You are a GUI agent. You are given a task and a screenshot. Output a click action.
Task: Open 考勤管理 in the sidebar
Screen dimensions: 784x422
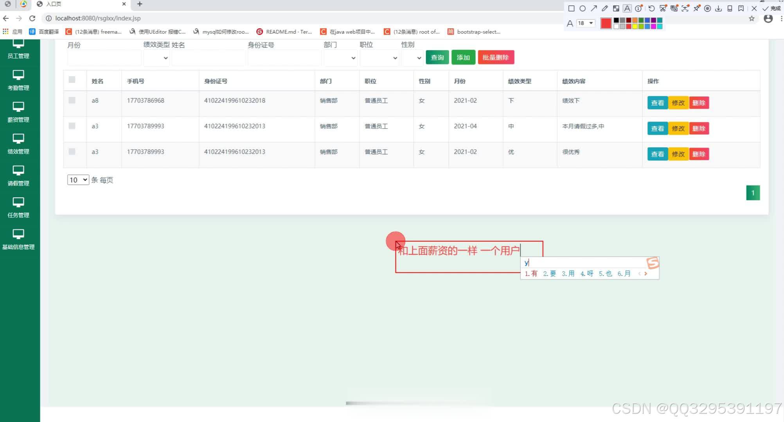click(18, 80)
